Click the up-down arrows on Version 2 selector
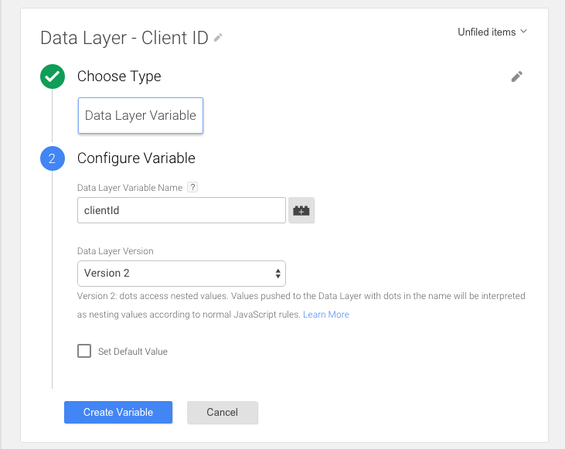The image size is (565, 449). 277,274
